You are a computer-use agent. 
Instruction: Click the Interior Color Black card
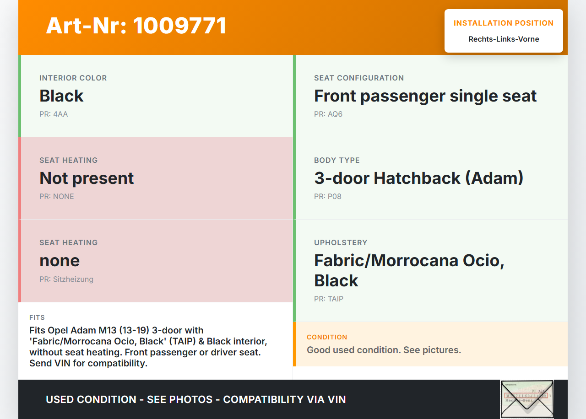tap(156, 96)
